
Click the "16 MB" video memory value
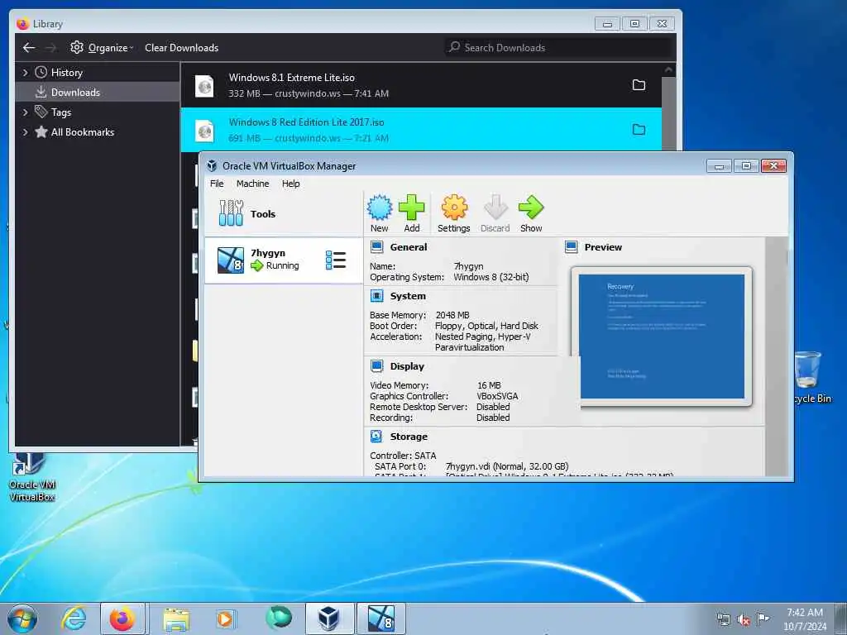click(x=489, y=385)
